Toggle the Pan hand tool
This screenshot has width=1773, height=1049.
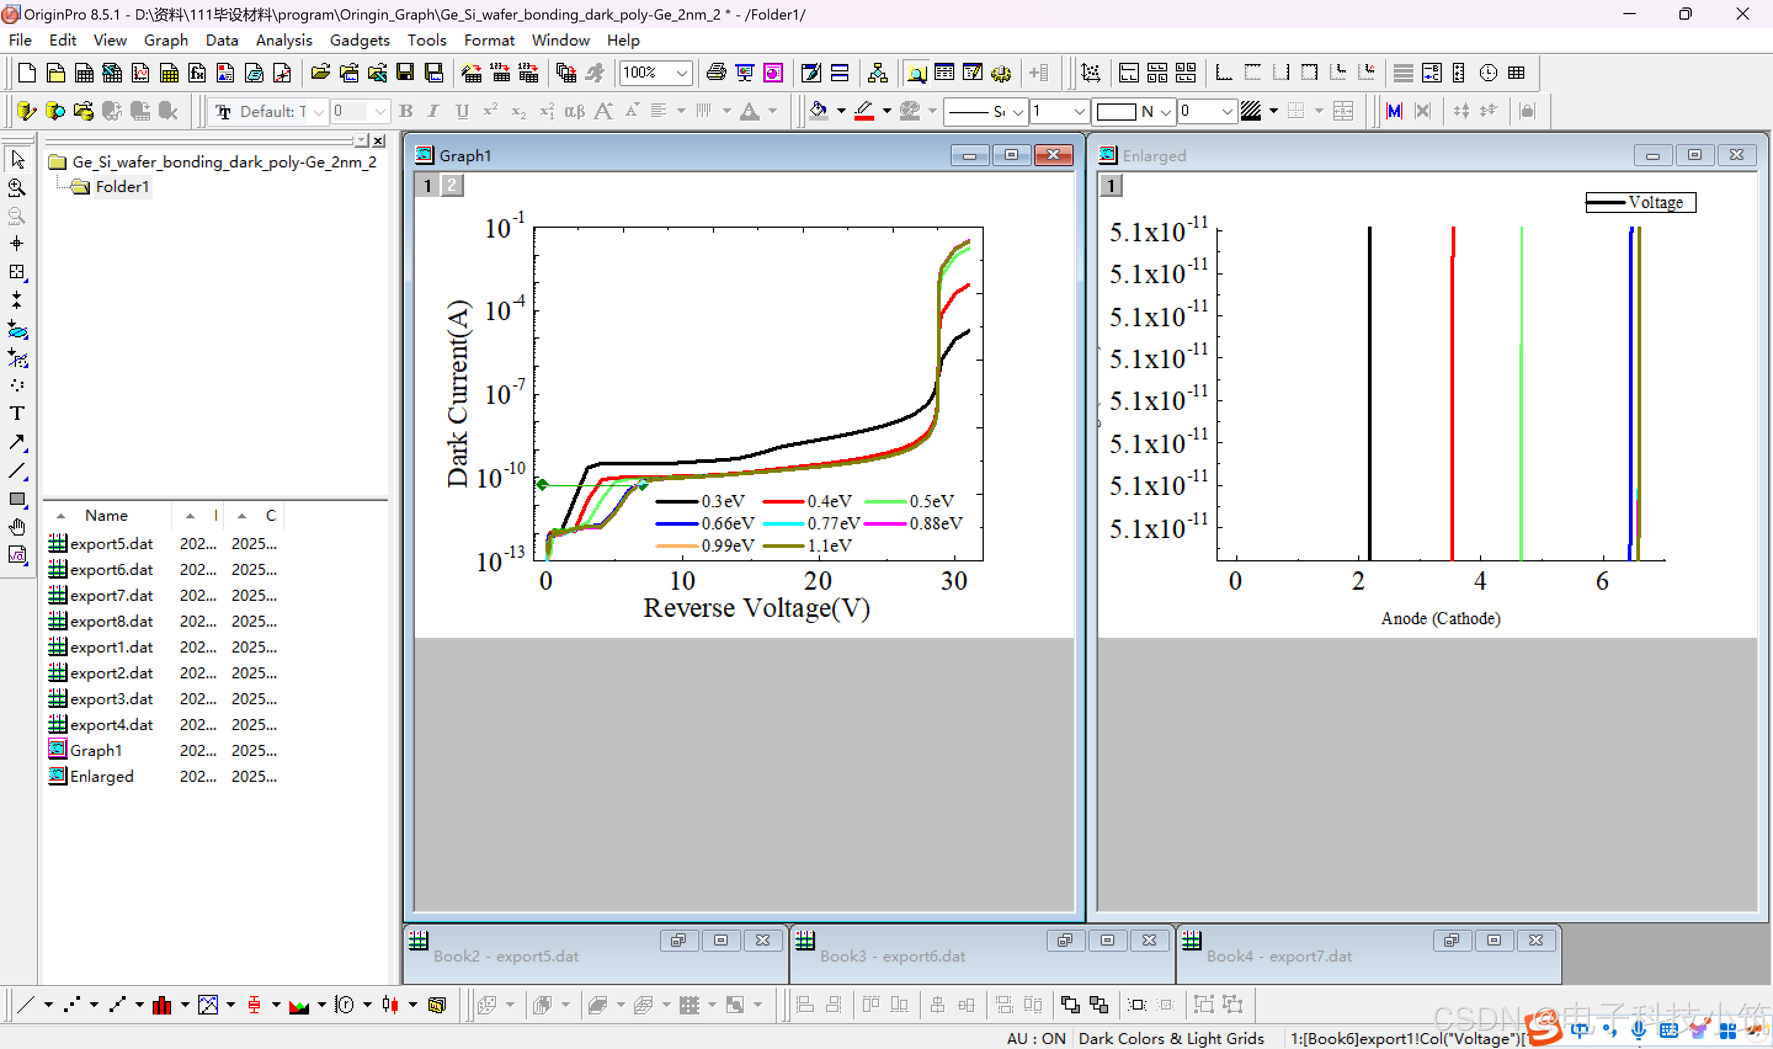coord(17,528)
